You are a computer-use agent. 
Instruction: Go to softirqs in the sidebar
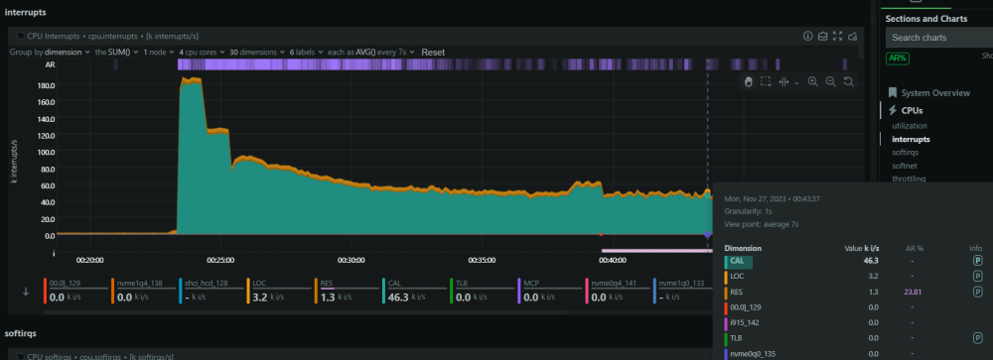pos(906,152)
